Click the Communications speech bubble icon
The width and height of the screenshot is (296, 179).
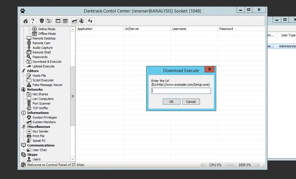click(24, 145)
